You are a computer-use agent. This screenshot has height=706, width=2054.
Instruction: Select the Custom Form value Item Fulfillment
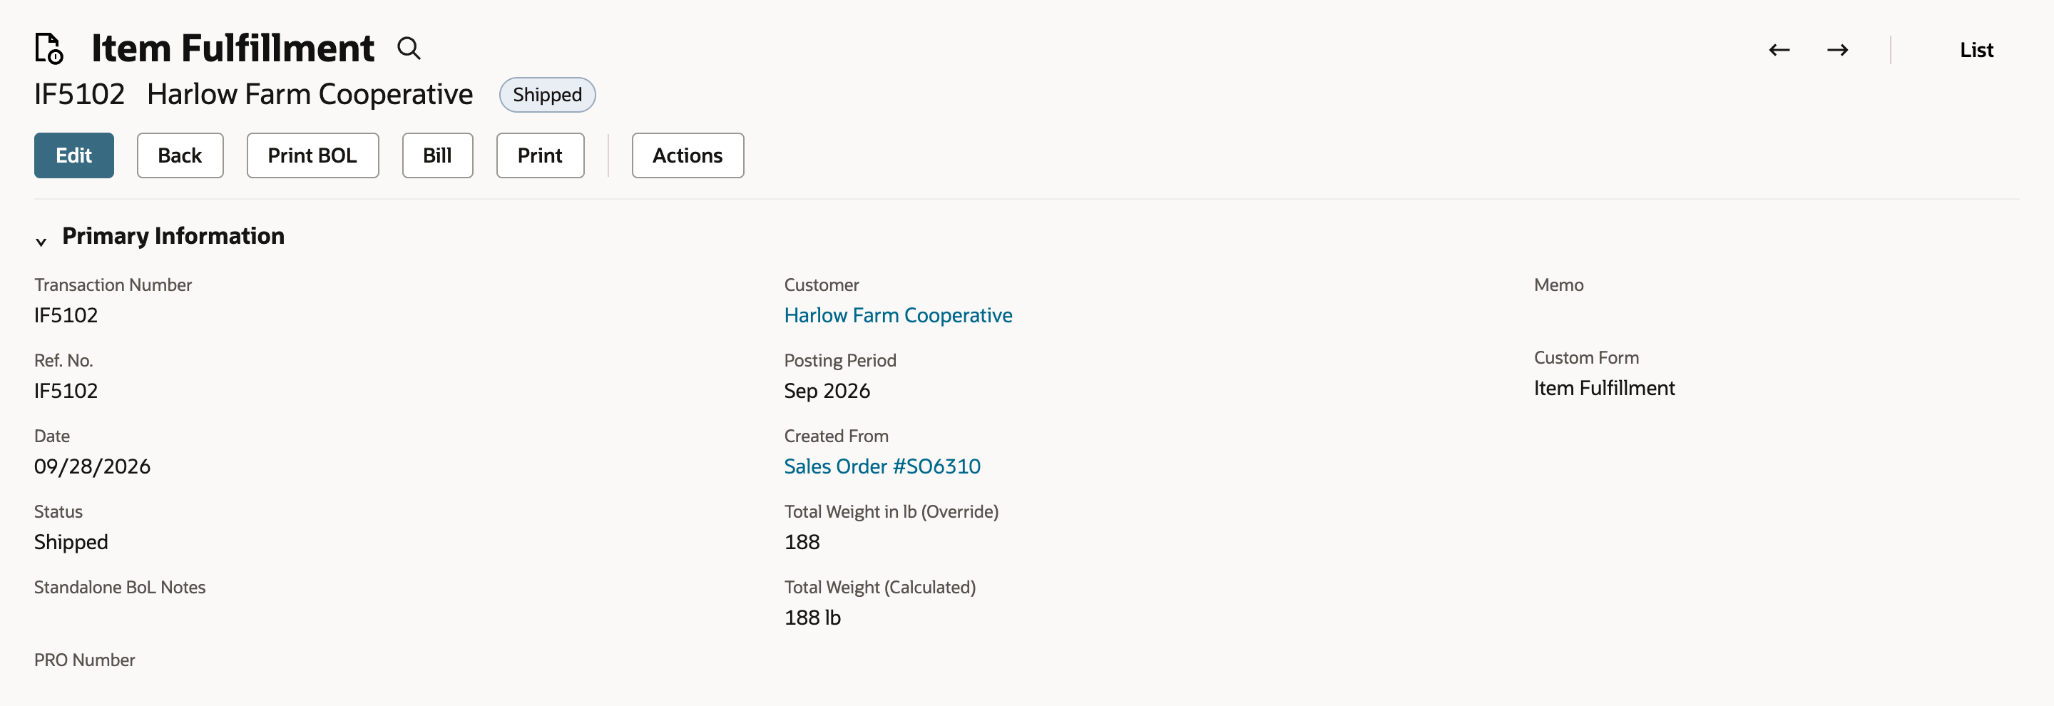pyautogui.click(x=1604, y=388)
